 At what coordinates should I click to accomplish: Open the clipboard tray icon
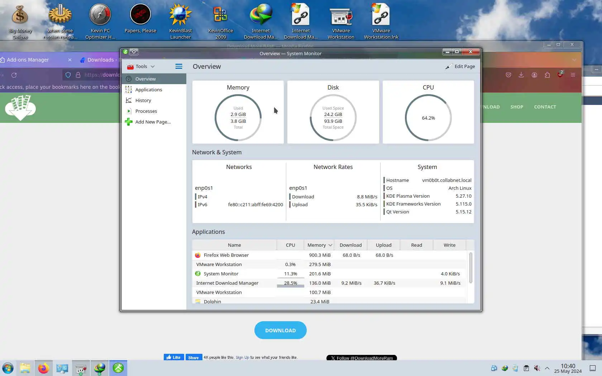click(526, 368)
